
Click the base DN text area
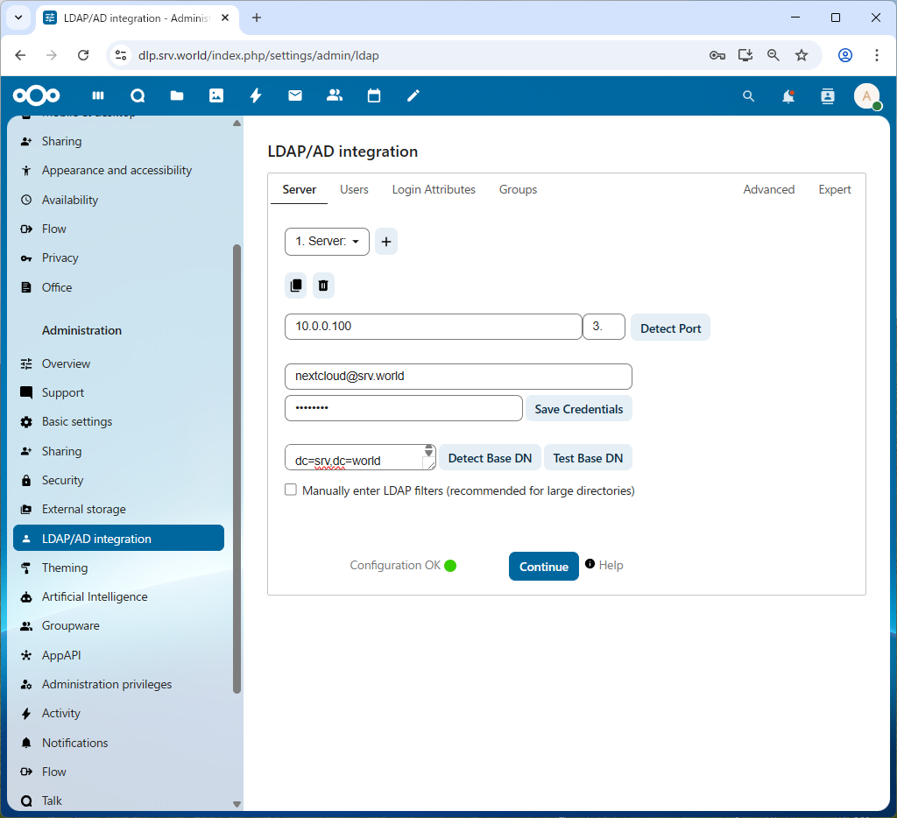tap(360, 458)
